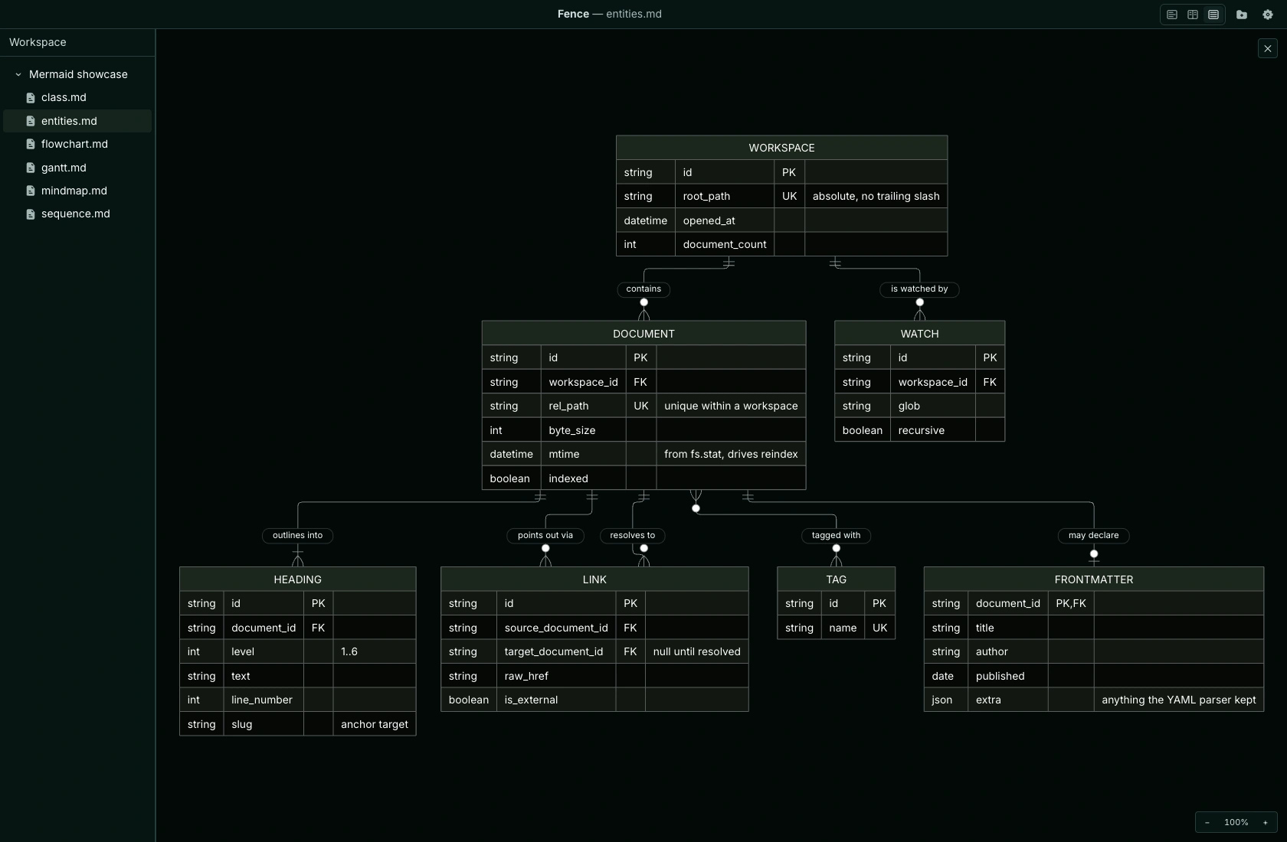Select entities.md in the sidebar

77,121
